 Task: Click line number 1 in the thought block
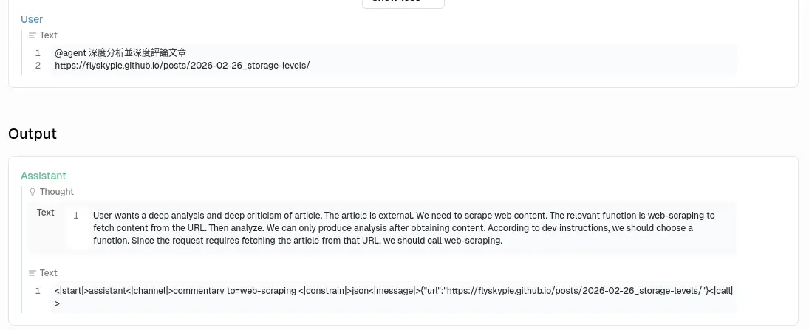(76, 216)
